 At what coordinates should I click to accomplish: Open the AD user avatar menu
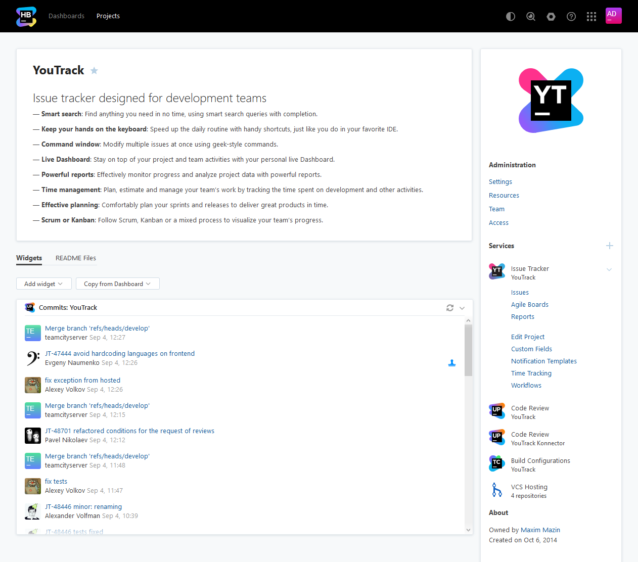coord(614,16)
